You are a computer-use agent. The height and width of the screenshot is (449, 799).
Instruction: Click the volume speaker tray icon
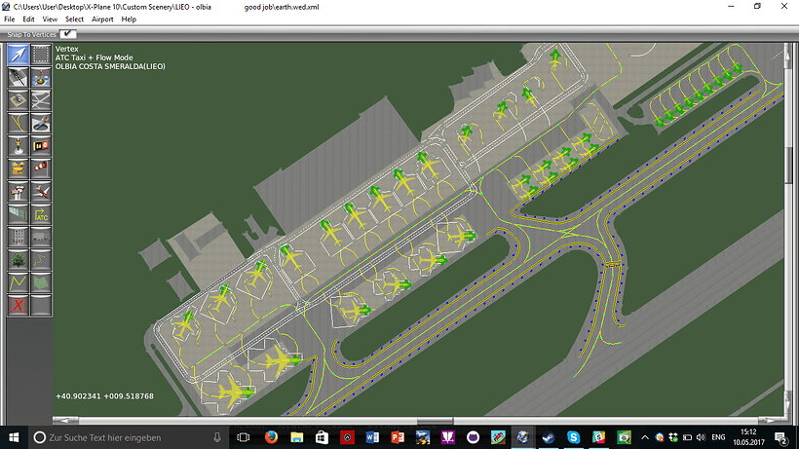click(701, 437)
